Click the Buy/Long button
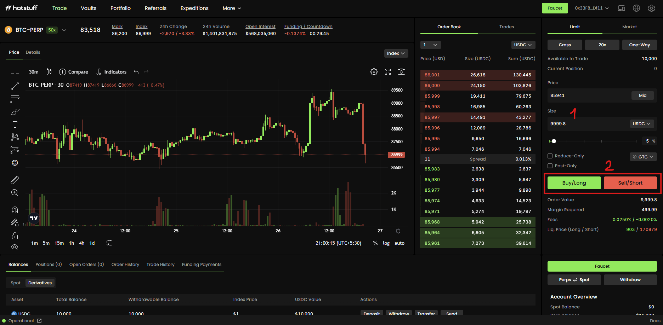 (x=574, y=183)
